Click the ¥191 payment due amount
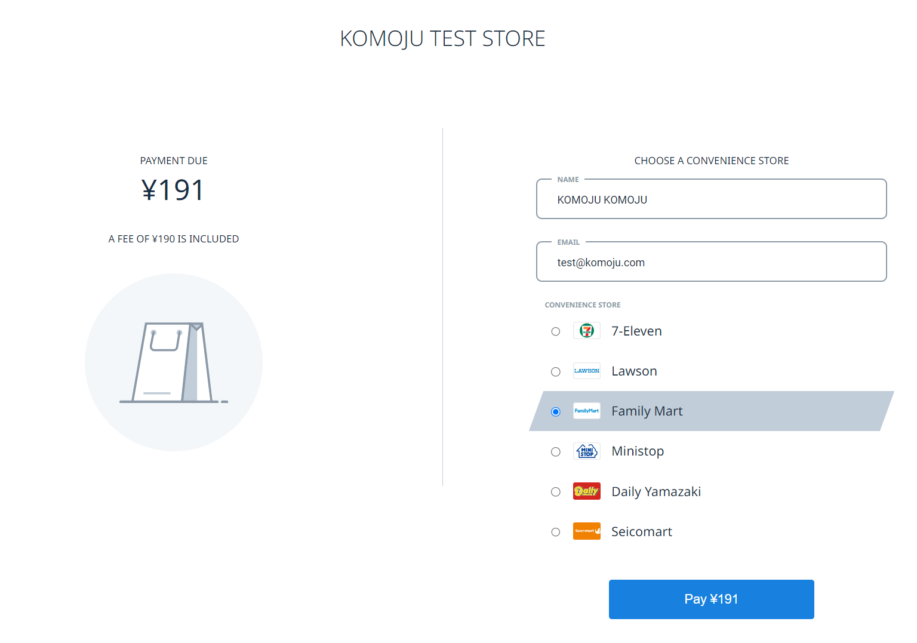The image size is (917, 643). tap(173, 190)
